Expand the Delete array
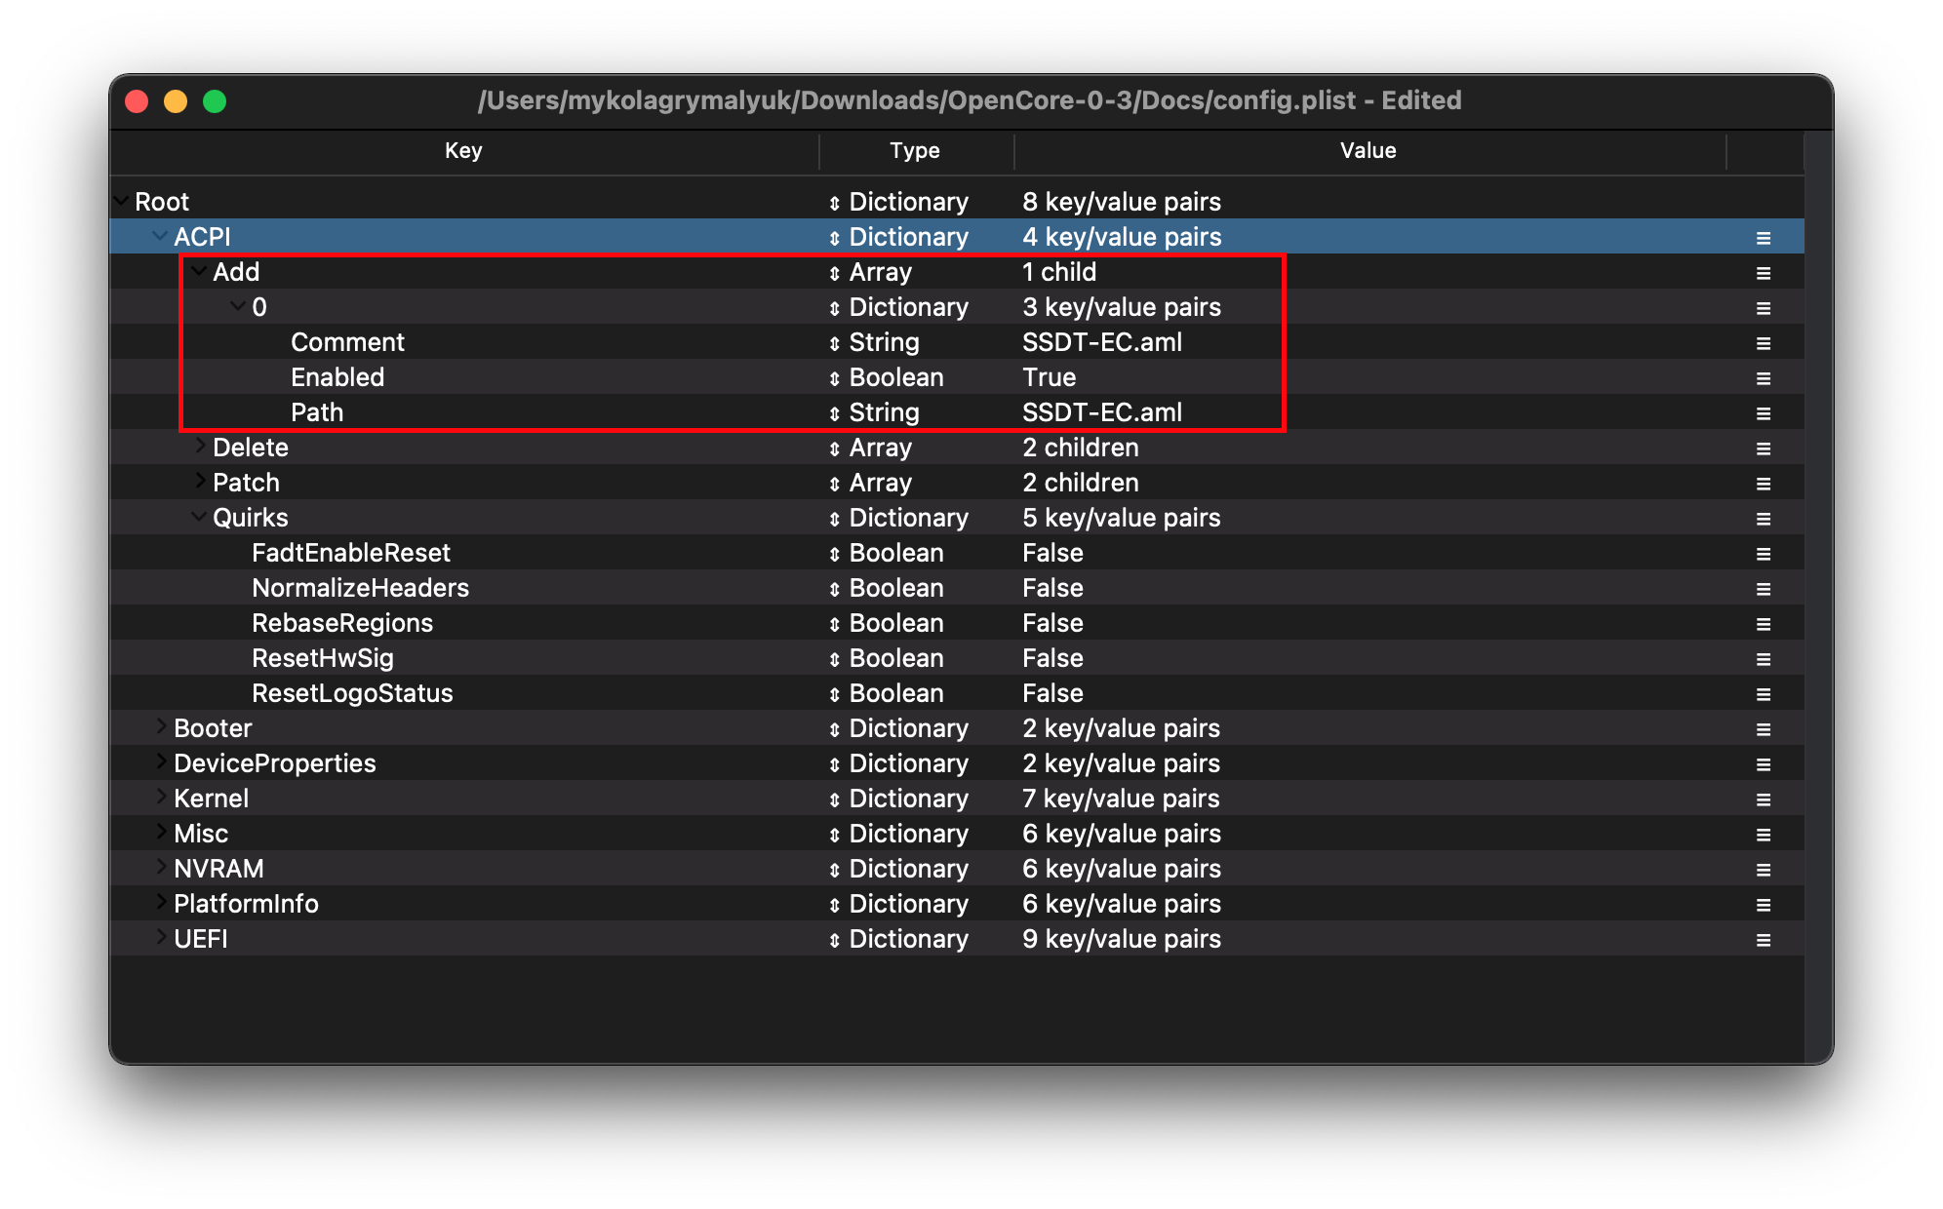 coord(200,447)
